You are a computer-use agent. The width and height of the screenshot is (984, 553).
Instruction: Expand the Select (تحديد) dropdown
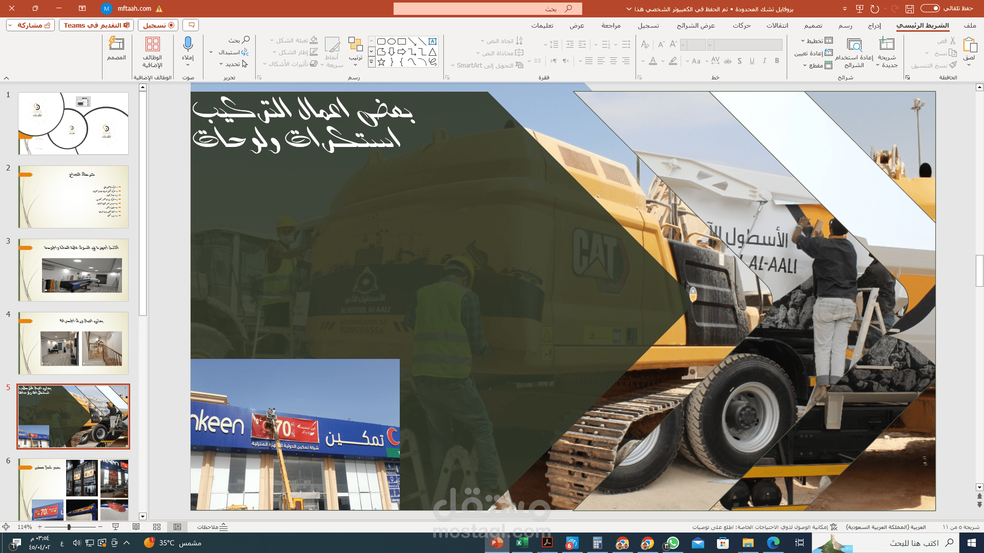click(234, 64)
